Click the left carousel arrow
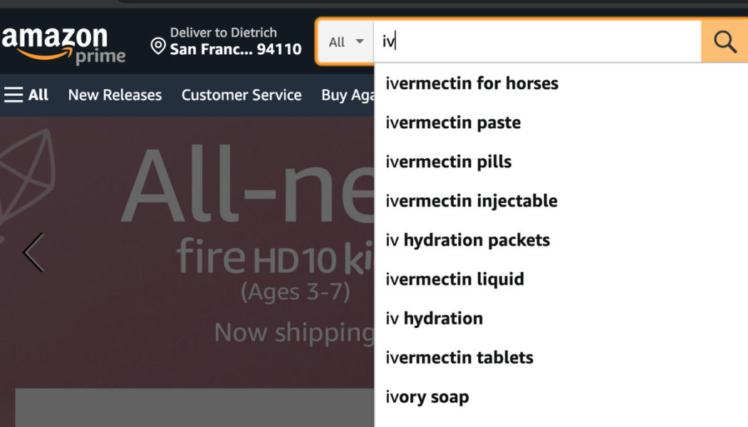The height and width of the screenshot is (427, 748). click(33, 253)
